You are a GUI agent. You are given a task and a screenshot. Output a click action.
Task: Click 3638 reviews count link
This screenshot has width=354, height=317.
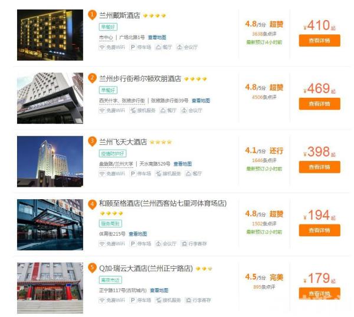point(260,34)
